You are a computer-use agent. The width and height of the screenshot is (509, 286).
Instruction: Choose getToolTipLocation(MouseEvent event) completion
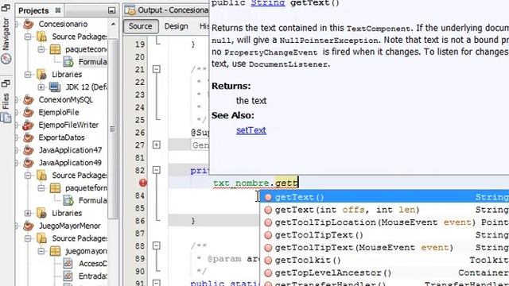click(385, 222)
